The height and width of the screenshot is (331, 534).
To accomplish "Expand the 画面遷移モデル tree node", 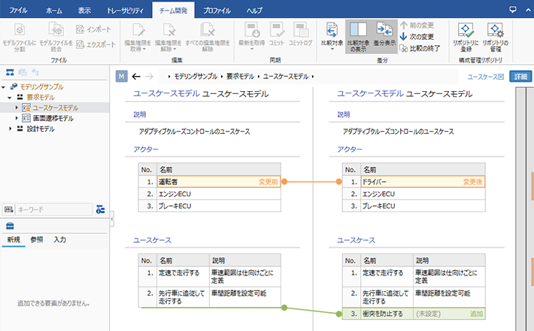I will pos(17,118).
